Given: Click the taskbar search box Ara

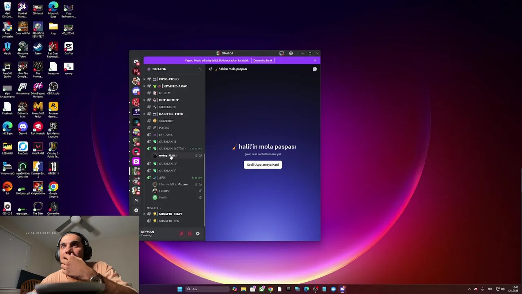Looking at the screenshot, I should (207, 289).
